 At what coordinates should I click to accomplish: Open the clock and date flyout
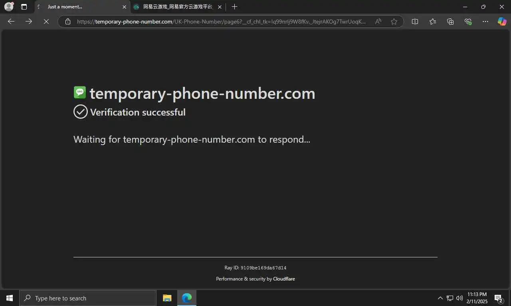[477, 298]
